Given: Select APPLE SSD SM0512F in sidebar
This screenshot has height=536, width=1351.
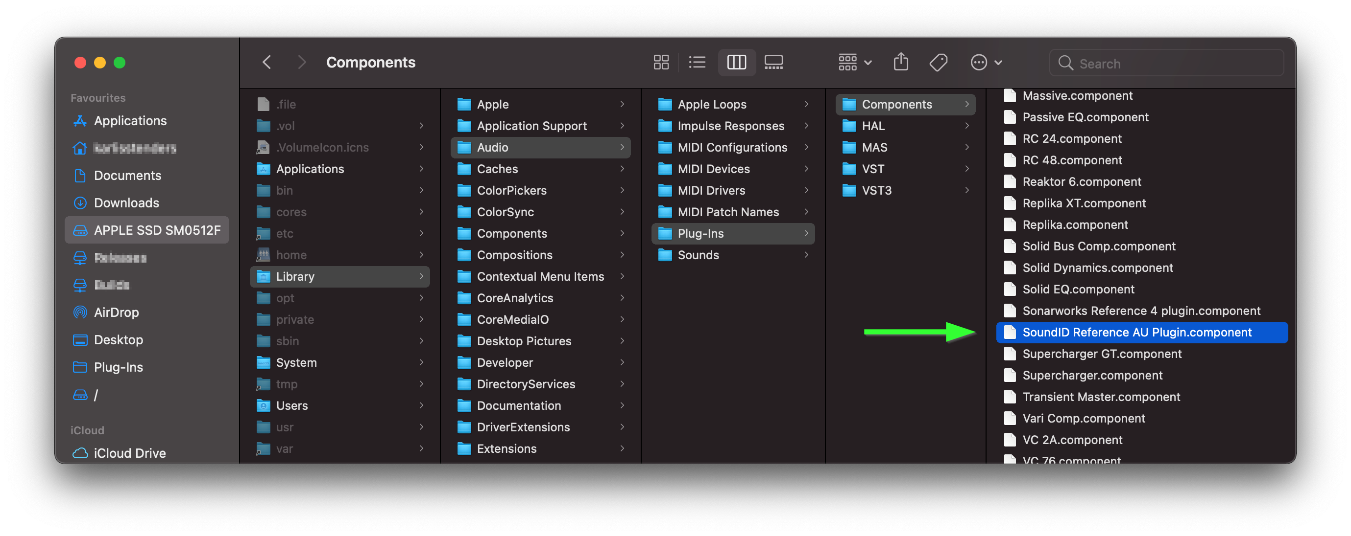Looking at the screenshot, I should click(147, 230).
